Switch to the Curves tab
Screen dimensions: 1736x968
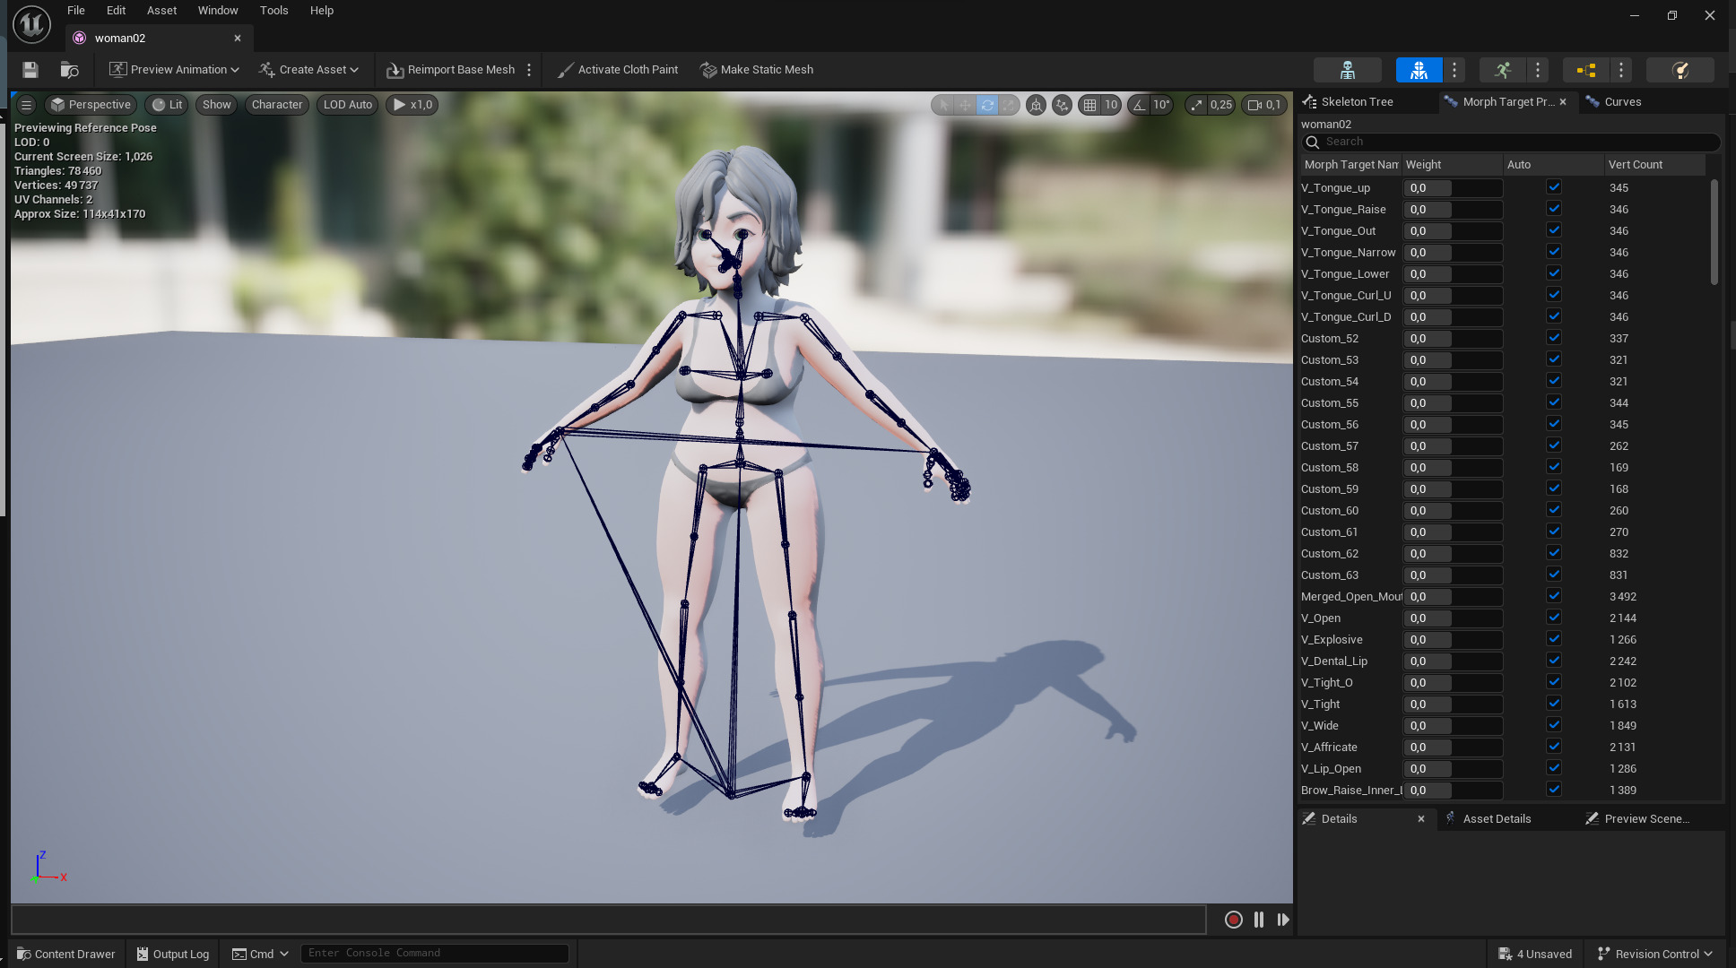coord(1622,102)
